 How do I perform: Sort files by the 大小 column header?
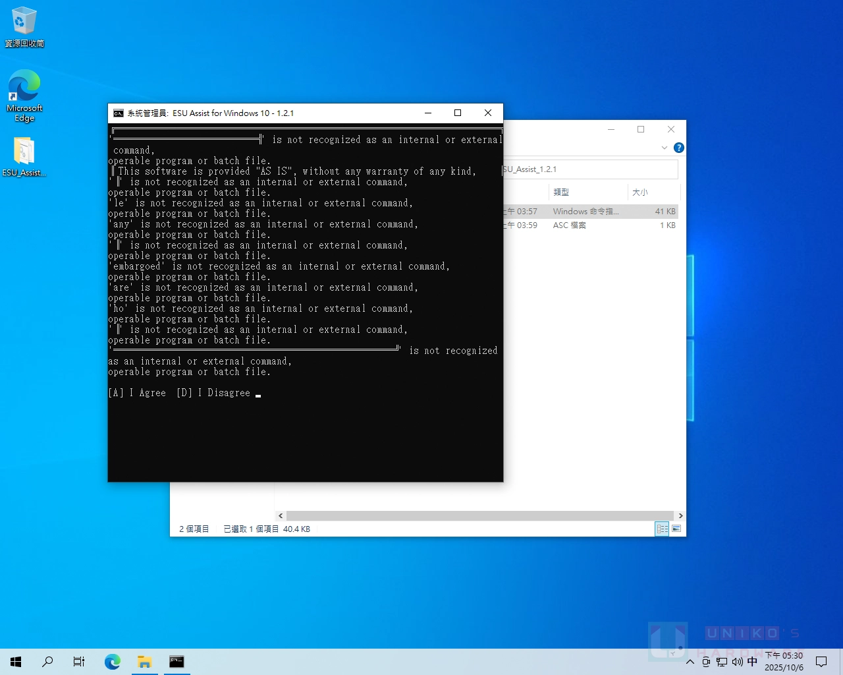pyautogui.click(x=639, y=192)
